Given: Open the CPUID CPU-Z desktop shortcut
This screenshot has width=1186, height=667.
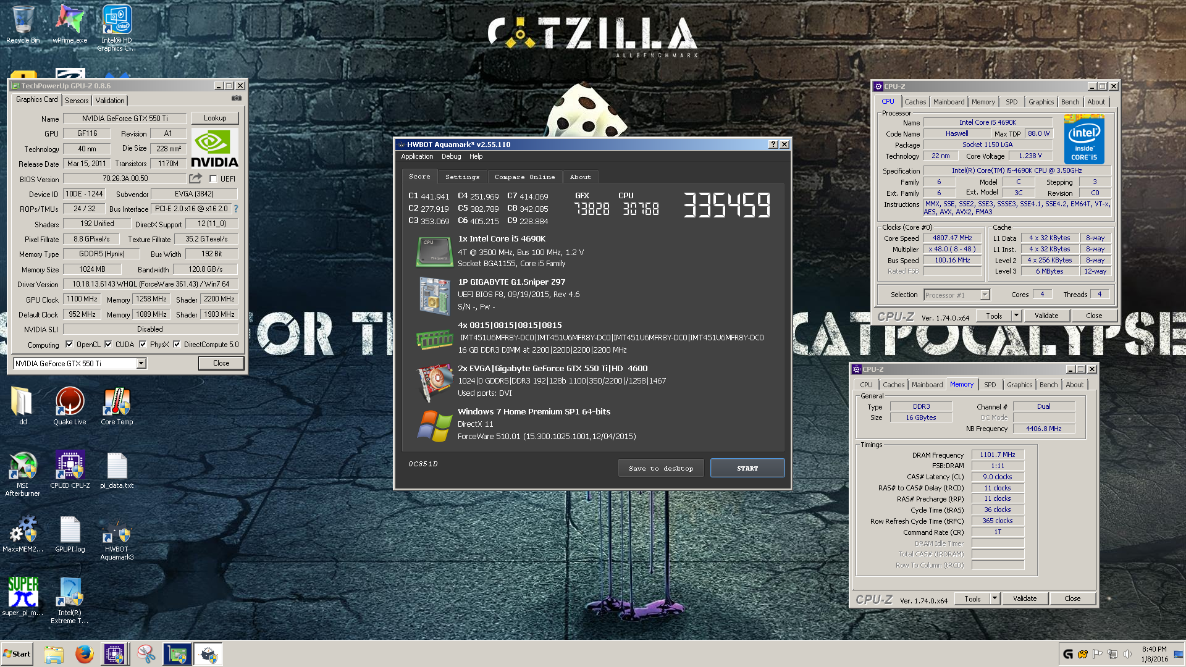Looking at the screenshot, I should 70,469.
